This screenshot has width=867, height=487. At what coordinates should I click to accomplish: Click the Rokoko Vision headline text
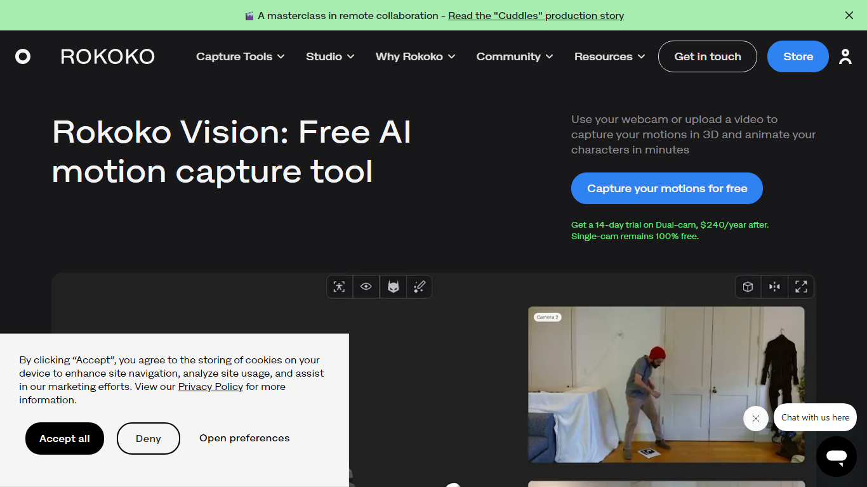click(x=232, y=152)
